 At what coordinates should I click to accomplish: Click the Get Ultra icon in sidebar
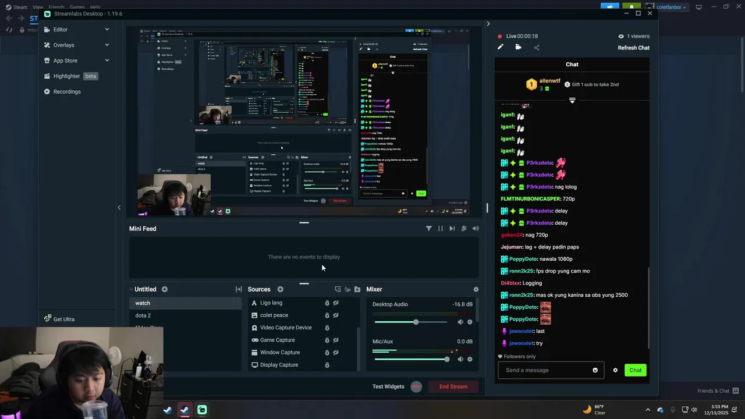pos(48,319)
